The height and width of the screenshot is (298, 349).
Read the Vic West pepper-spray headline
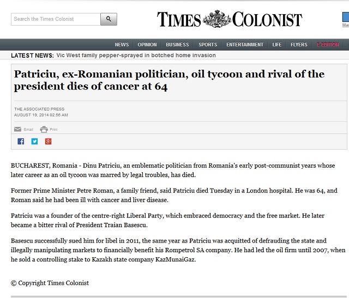coord(136,55)
